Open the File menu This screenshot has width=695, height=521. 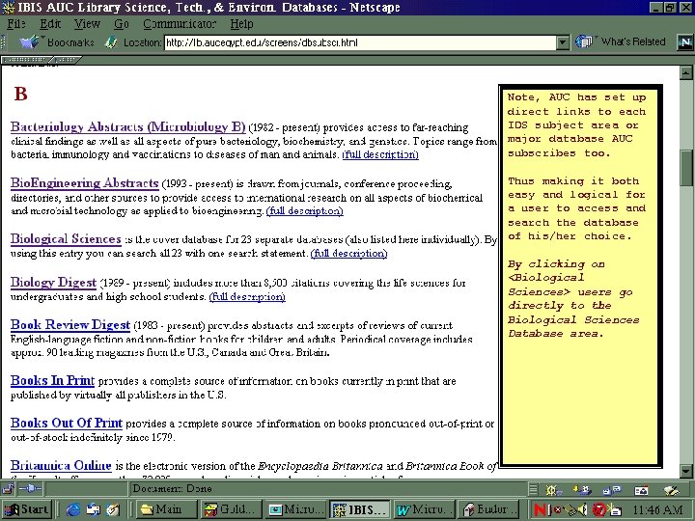point(16,24)
